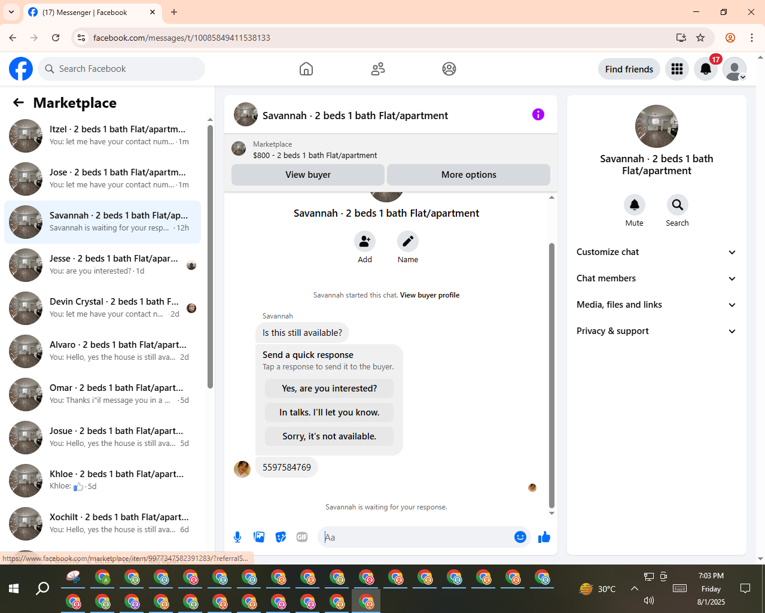Click the Find friends button

(629, 69)
